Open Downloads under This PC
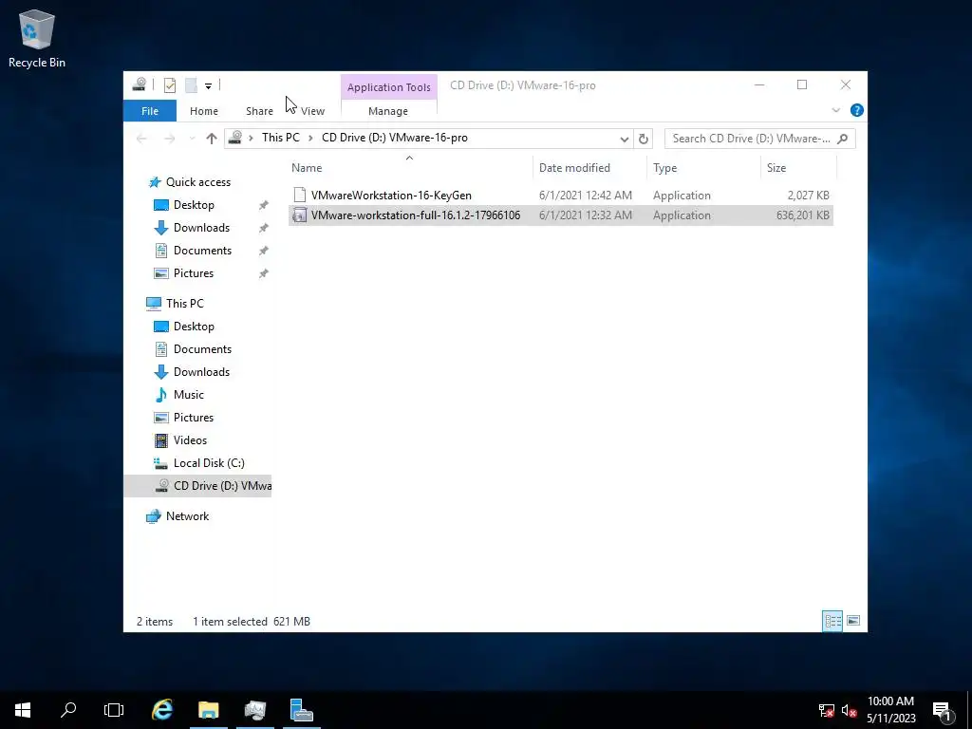 (201, 372)
